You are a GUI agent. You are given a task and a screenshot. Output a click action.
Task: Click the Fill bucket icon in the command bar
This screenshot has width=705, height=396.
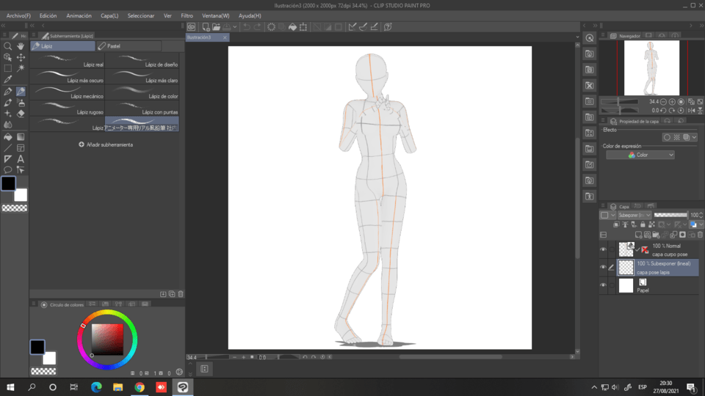pos(292,27)
